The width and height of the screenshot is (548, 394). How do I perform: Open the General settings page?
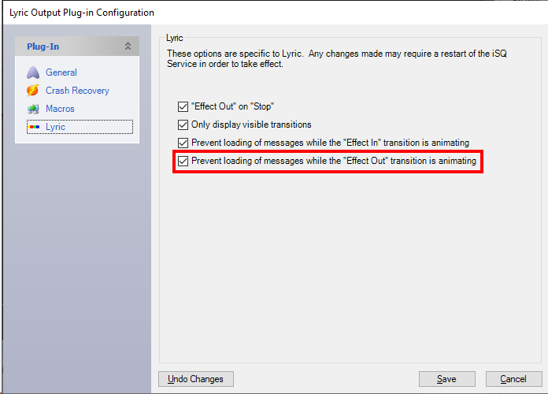click(61, 72)
